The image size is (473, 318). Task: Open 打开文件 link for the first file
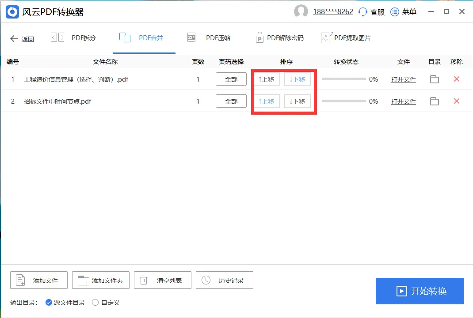pos(404,79)
